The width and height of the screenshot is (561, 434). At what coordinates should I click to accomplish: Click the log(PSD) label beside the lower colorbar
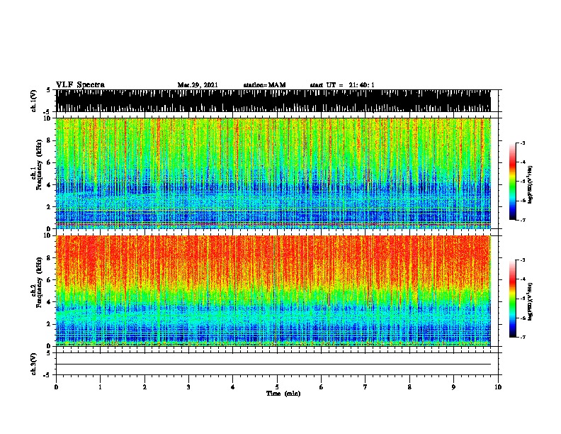(x=530, y=302)
